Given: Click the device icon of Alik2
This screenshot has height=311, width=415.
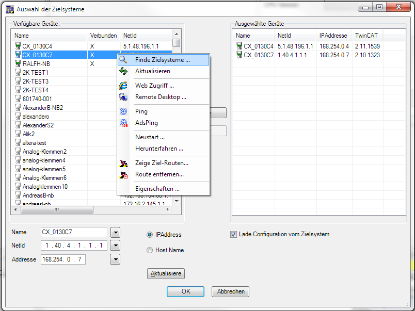Looking at the screenshot, I should [18, 134].
